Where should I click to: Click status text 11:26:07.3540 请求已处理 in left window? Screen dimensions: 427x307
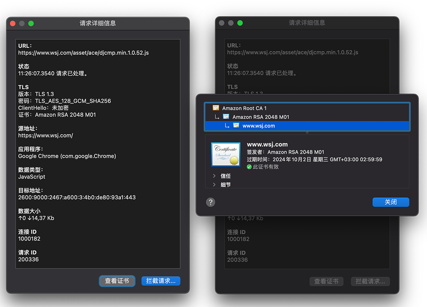click(53, 74)
